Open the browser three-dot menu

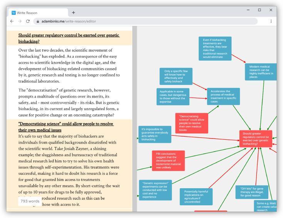click(x=271, y=21)
